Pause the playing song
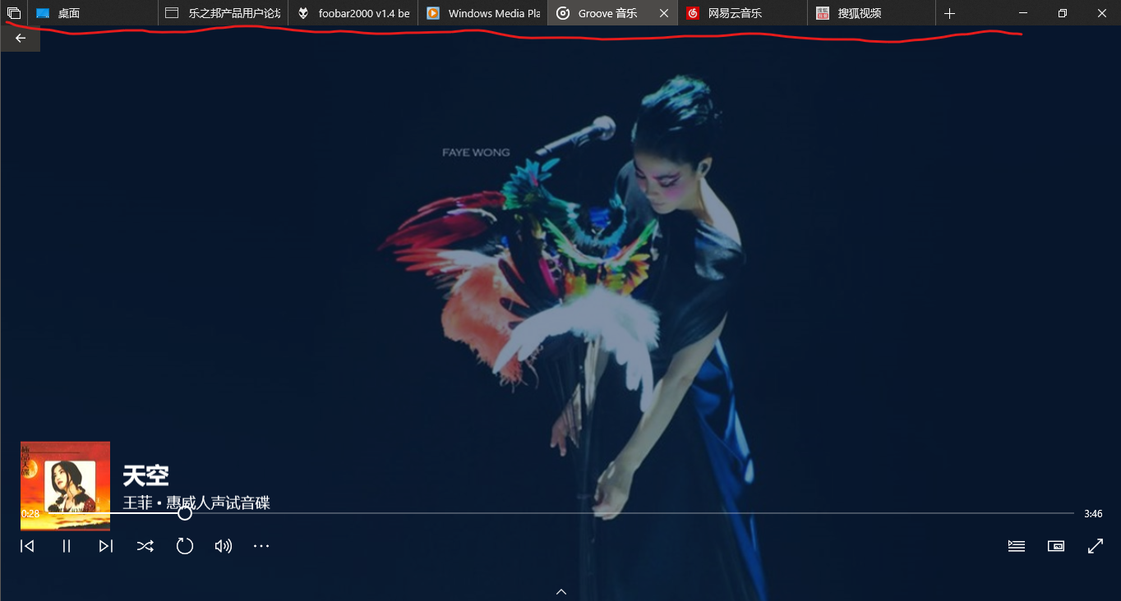 pos(67,546)
